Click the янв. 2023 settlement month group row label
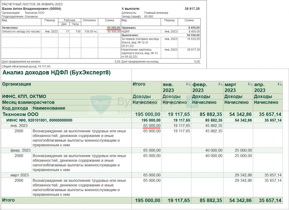Screen dimensions: 289x210 pos(19,126)
